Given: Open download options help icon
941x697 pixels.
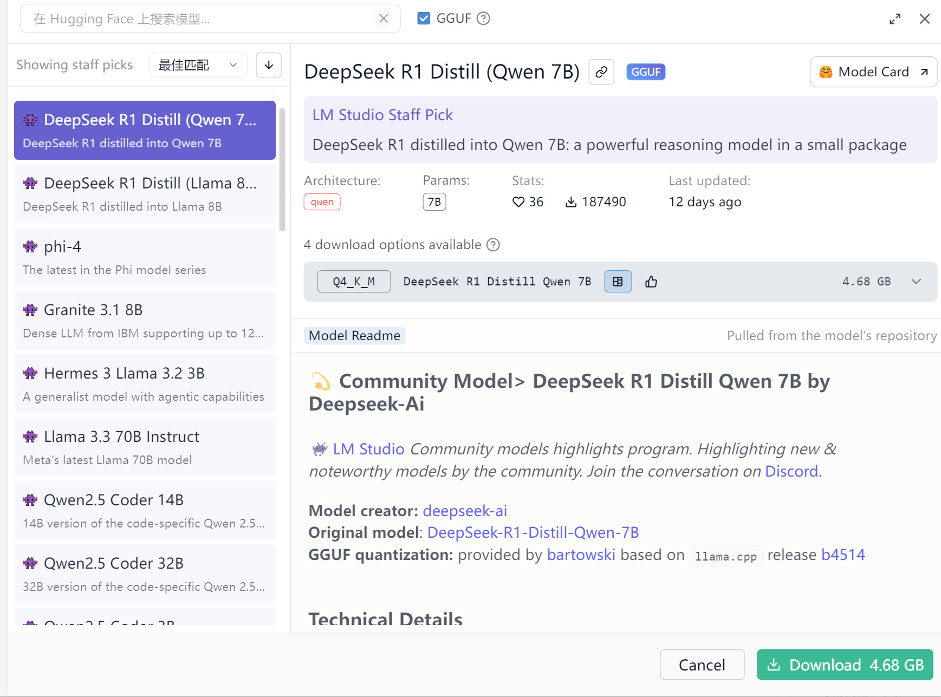Looking at the screenshot, I should tap(493, 245).
